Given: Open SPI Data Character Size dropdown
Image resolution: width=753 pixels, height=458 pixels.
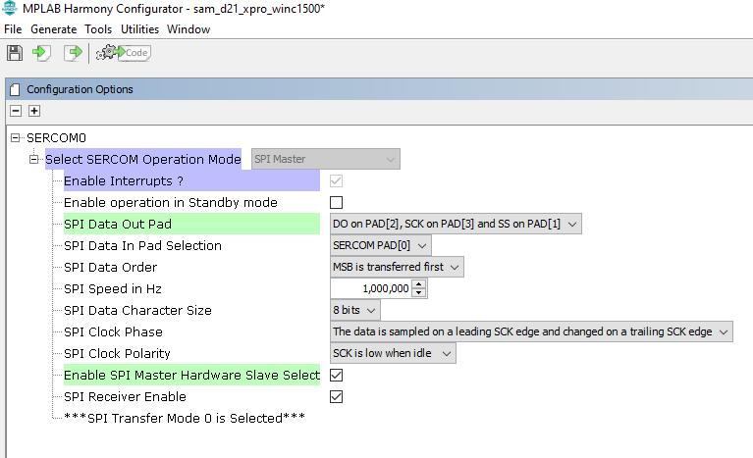Looking at the screenshot, I should point(354,310).
